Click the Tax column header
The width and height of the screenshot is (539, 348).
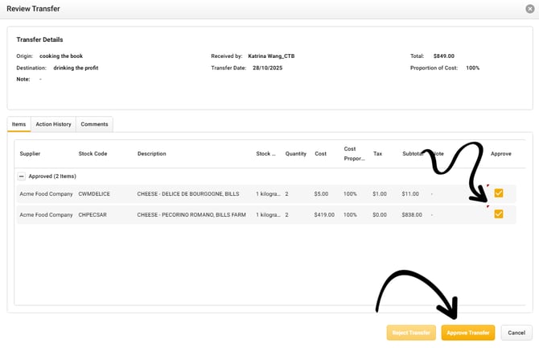[377, 154]
